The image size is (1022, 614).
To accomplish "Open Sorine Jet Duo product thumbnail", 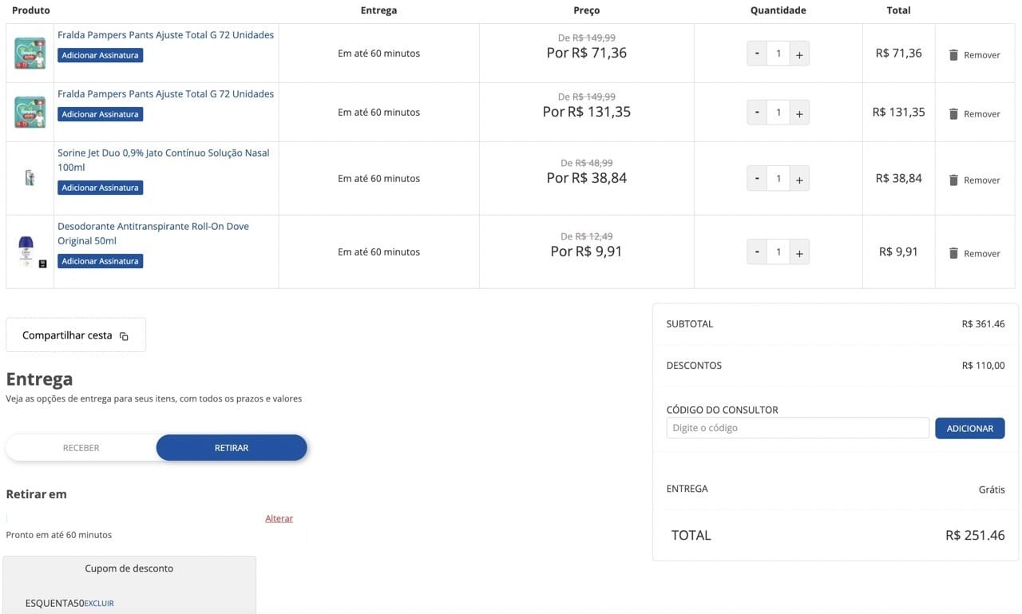I will pyautogui.click(x=30, y=177).
